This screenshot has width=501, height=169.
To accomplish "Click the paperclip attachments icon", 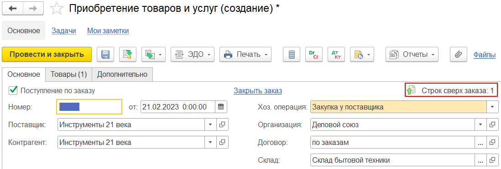I will pyautogui.click(x=459, y=55).
